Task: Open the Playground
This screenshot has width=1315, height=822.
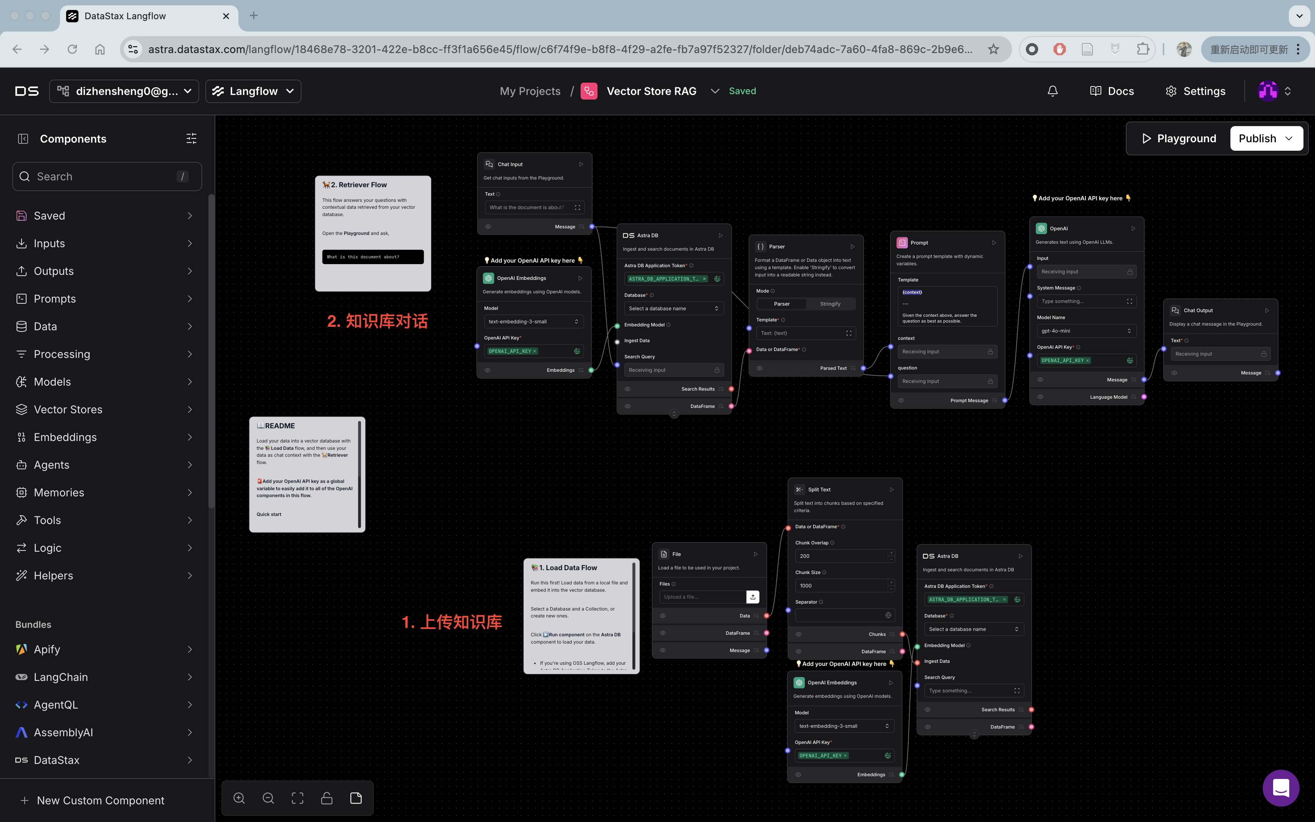Action: point(1179,139)
